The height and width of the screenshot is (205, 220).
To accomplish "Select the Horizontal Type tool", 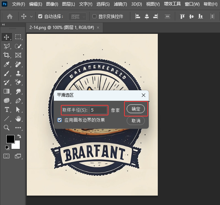I will click(7, 110).
